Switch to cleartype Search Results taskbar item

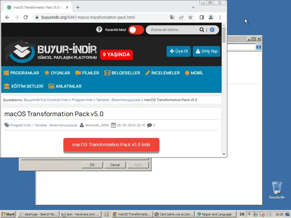tap(39, 214)
